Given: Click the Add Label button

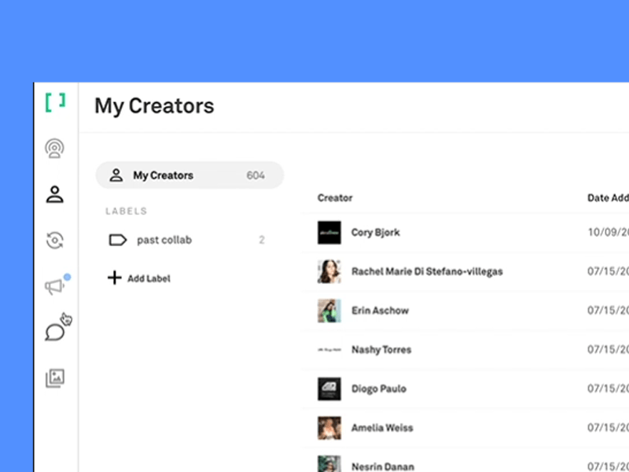Looking at the screenshot, I should coord(149,278).
